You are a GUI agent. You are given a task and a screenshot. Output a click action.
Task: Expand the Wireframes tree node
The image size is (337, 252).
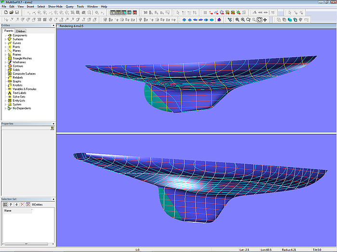tap(5, 62)
